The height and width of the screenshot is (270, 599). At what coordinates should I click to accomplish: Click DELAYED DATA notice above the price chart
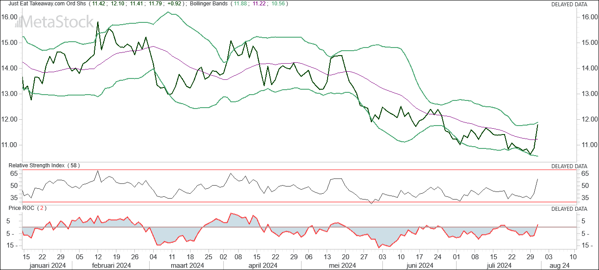pyautogui.click(x=569, y=4)
